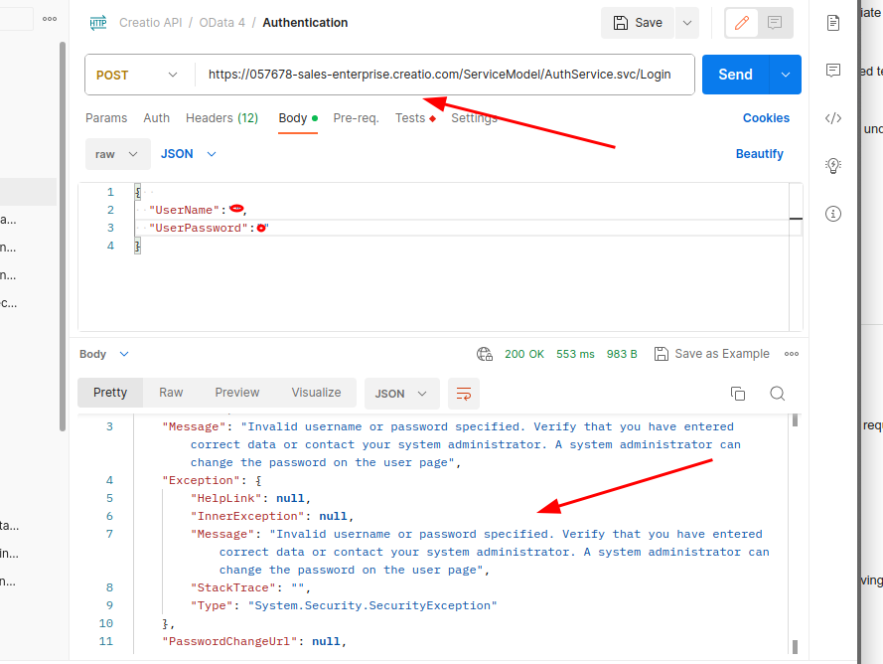Click the 553 ms response time
Image resolution: width=883 pixels, height=664 pixels.
575,354
